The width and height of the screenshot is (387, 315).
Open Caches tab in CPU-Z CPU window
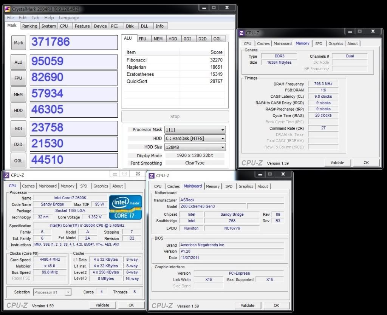point(28,186)
